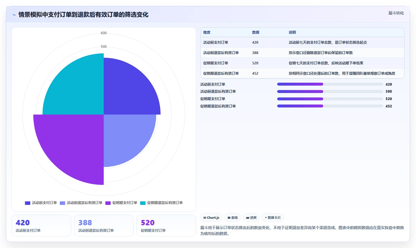Open the 520 促销期支付订单 stat card
416x248 pixels.
click(166, 226)
